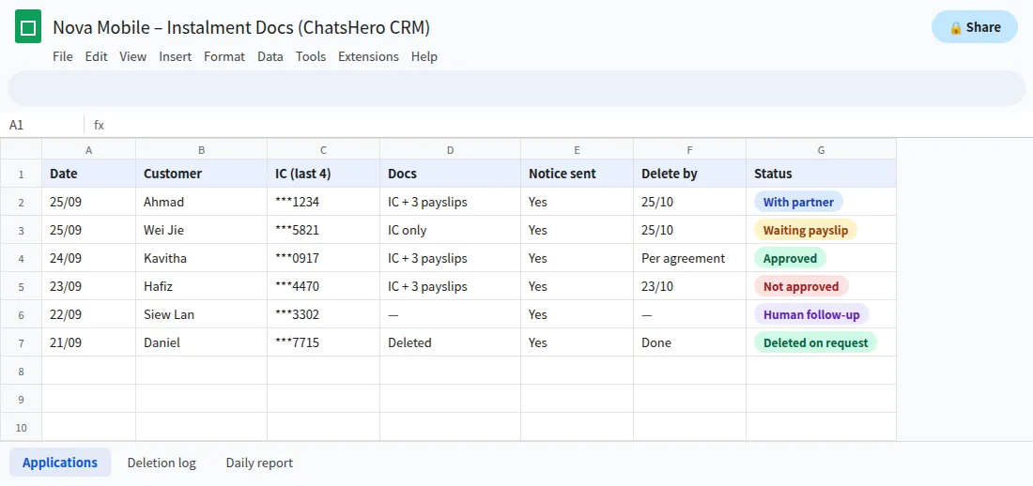
Task: Click the Share button
Action: tap(975, 27)
